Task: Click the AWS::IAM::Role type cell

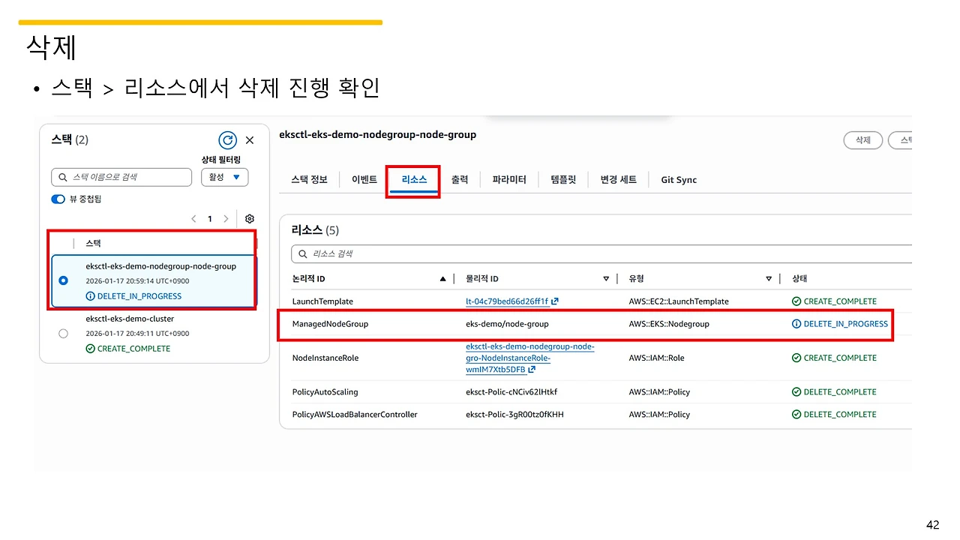Action: 656,358
